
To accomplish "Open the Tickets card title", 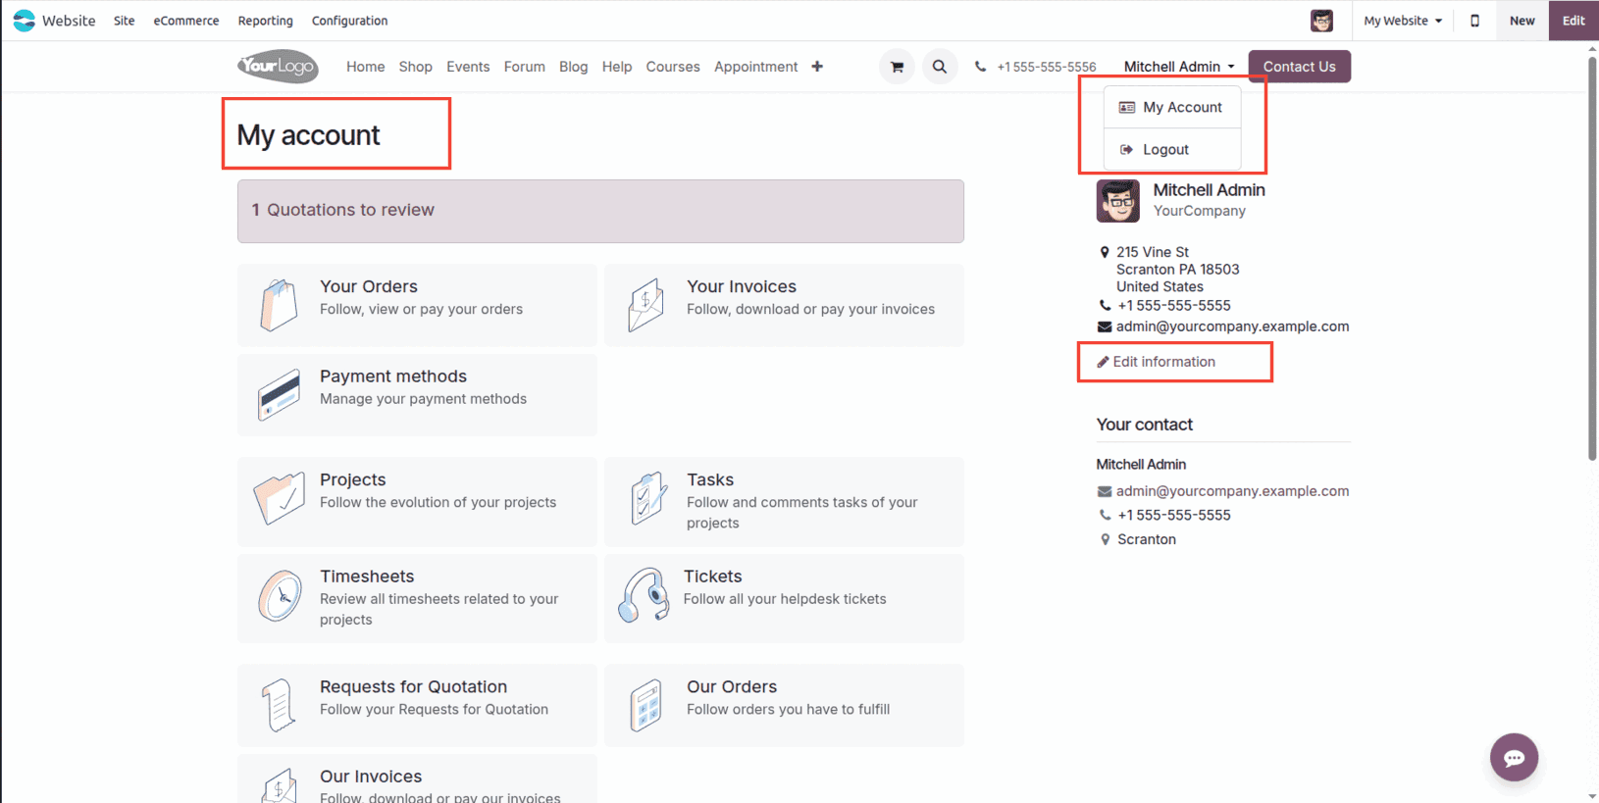I will [713, 577].
